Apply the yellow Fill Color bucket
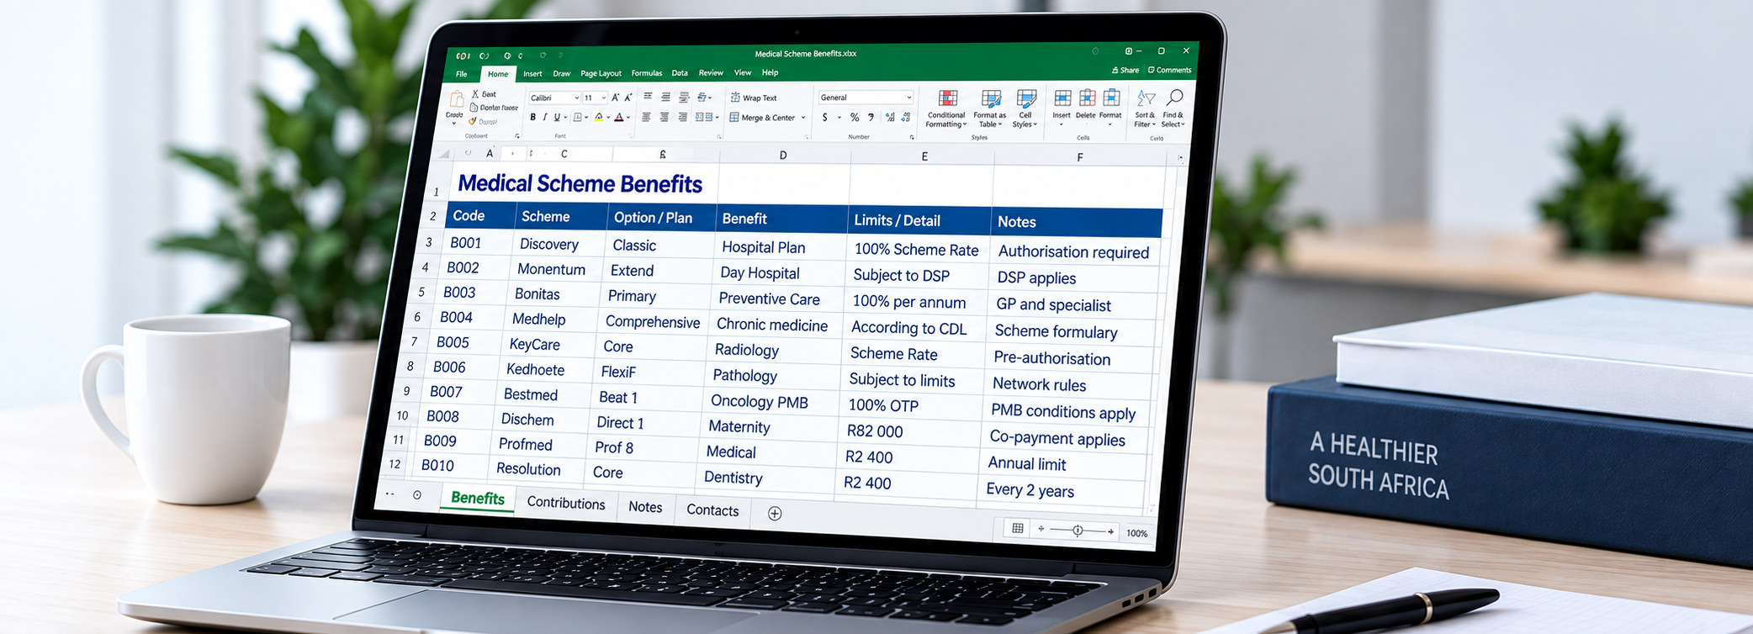 click(x=599, y=117)
